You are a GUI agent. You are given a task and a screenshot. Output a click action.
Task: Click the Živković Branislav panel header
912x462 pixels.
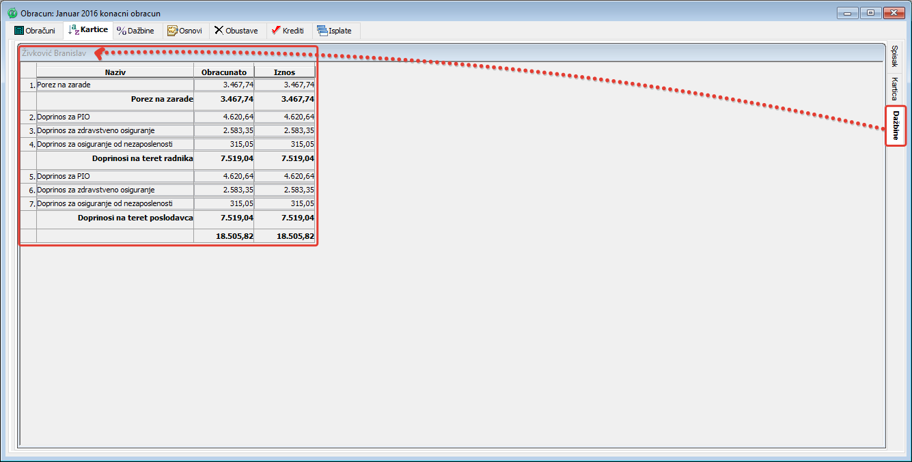[55, 53]
